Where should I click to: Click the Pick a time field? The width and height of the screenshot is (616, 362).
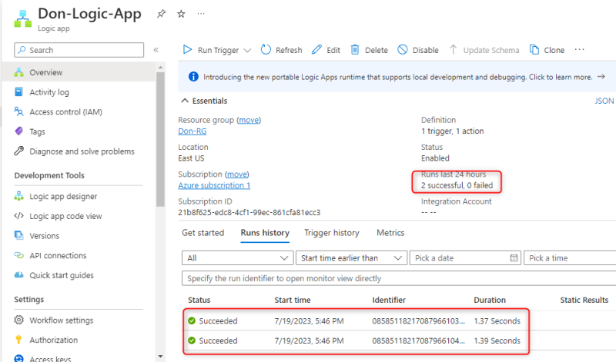click(570, 258)
